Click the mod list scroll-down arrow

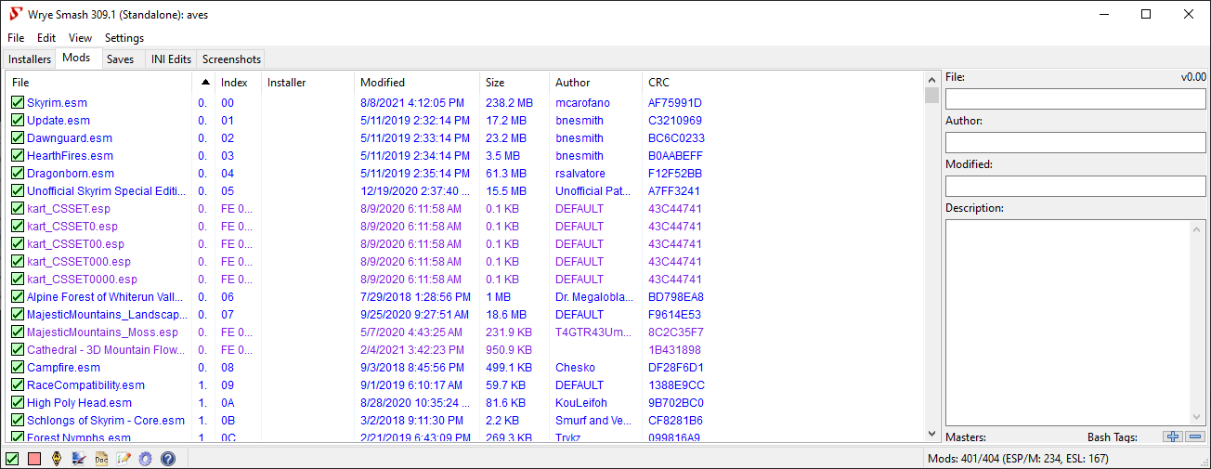[x=931, y=434]
